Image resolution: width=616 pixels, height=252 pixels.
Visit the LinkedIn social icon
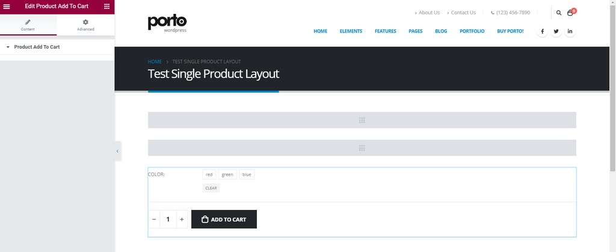coord(570,31)
